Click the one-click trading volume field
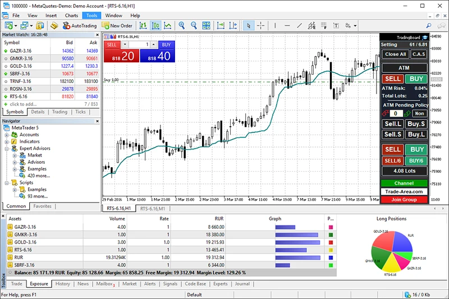The height and width of the screenshot is (299, 449). click(139, 45)
